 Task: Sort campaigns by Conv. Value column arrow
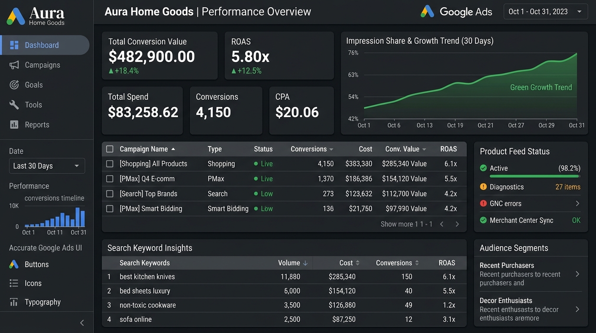[424, 149]
